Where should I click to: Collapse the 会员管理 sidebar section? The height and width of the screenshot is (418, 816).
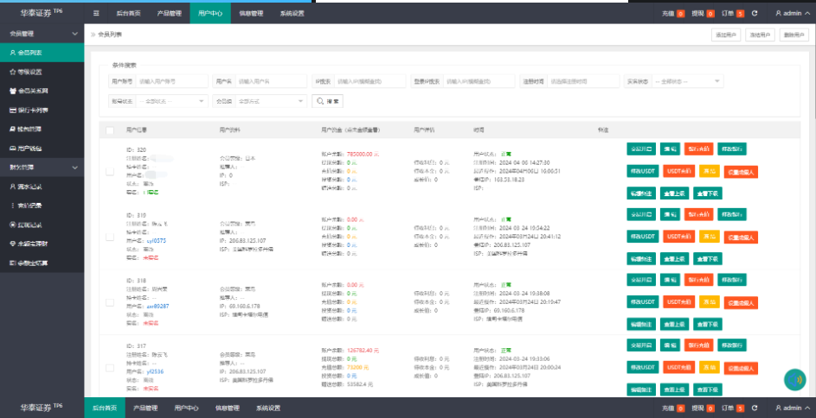click(42, 34)
